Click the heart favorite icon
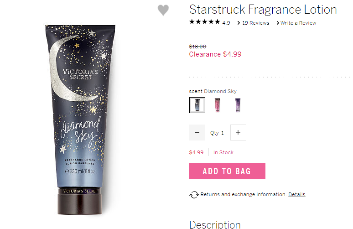The width and height of the screenshot is (353, 229). click(163, 10)
